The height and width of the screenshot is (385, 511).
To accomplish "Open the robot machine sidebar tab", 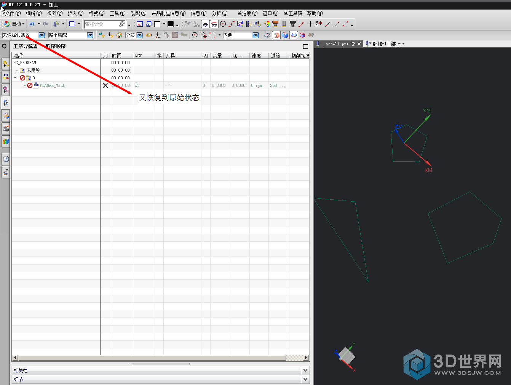I will pos(6,172).
